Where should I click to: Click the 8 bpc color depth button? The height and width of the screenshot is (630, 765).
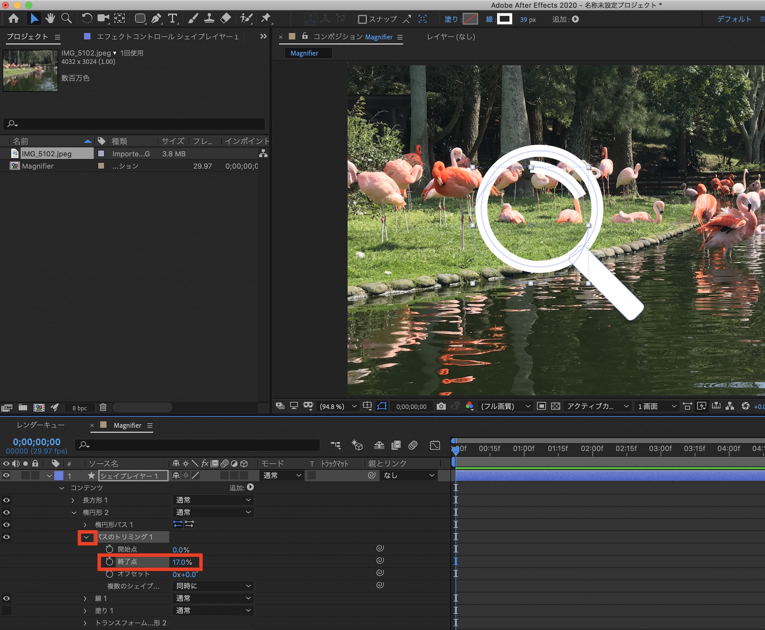point(80,408)
